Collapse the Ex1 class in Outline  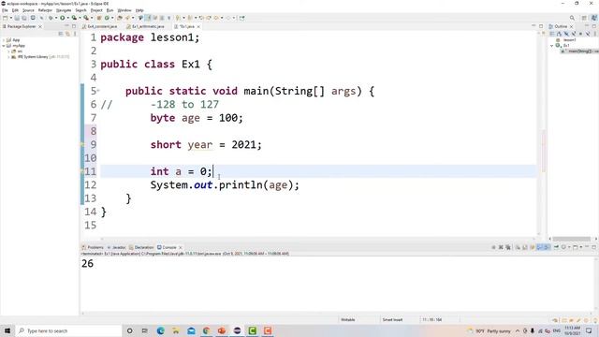pyautogui.click(x=552, y=46)
